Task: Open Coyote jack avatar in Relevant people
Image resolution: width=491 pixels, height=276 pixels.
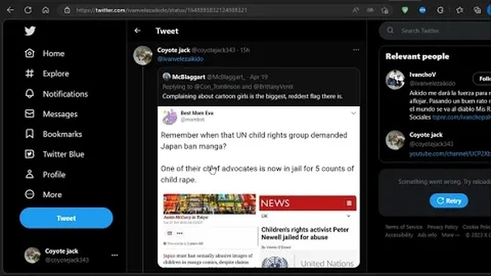Action: click(x=395, y=140)
